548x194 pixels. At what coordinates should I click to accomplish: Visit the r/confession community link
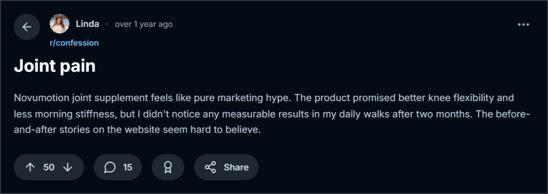pos(74,43)
